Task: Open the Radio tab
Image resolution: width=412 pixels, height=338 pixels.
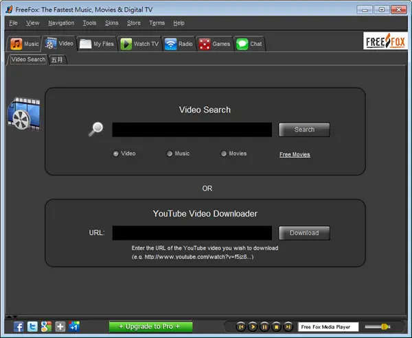Action: click(179, 44)
